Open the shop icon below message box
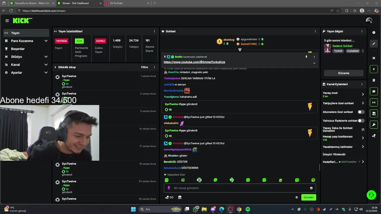This screenshot has height=214, width=381. pos(180,197)
